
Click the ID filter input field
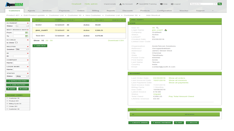pos(21,56)
